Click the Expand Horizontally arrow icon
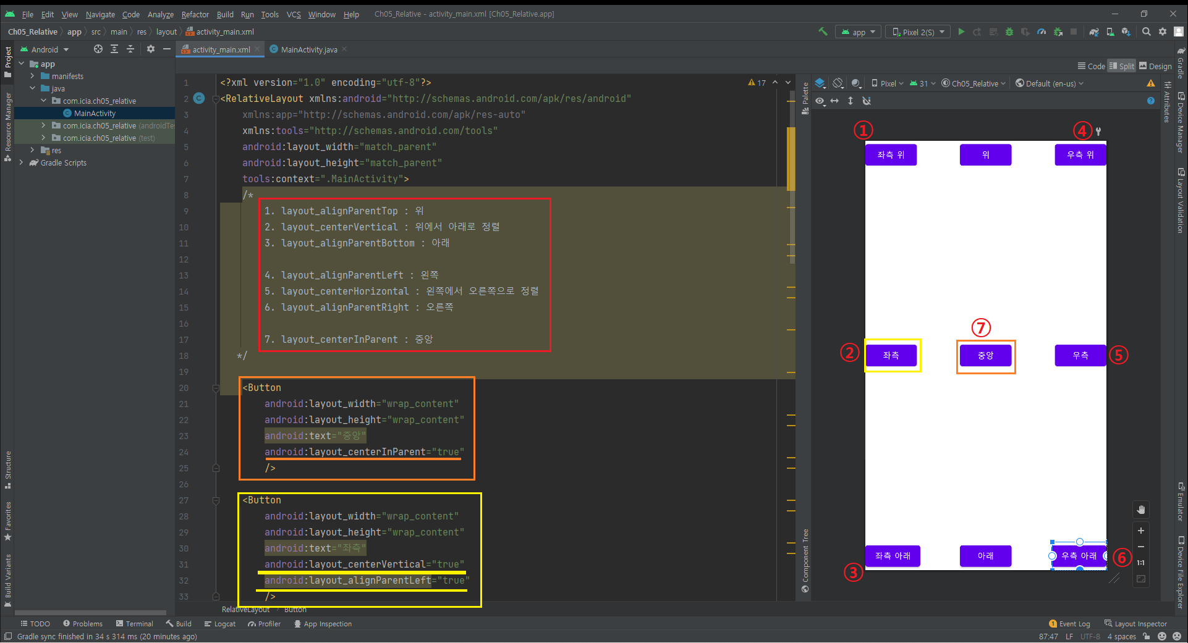This screenshot has height=643, width=1188. (x=835, y=101)
